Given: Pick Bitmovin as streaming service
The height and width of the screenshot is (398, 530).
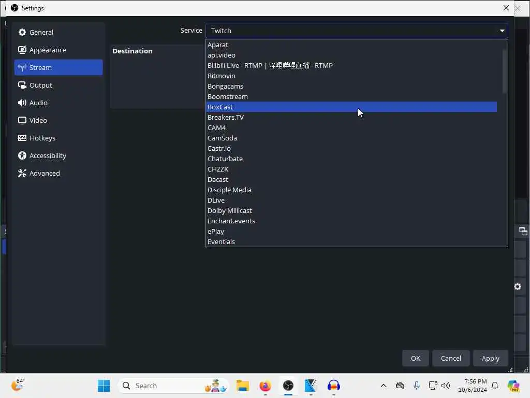Looking at the screenshot, I should pos(351,76).
